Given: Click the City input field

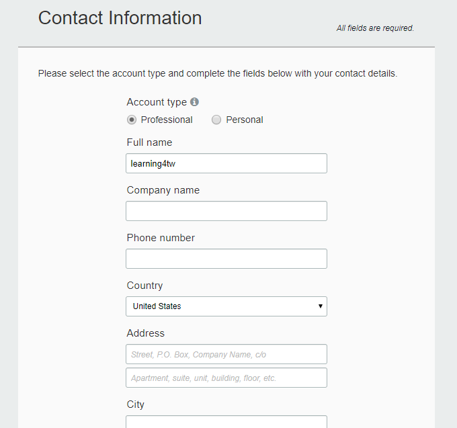Looking at the screenshot, I should pyautogui.click(x=226, y=423).
